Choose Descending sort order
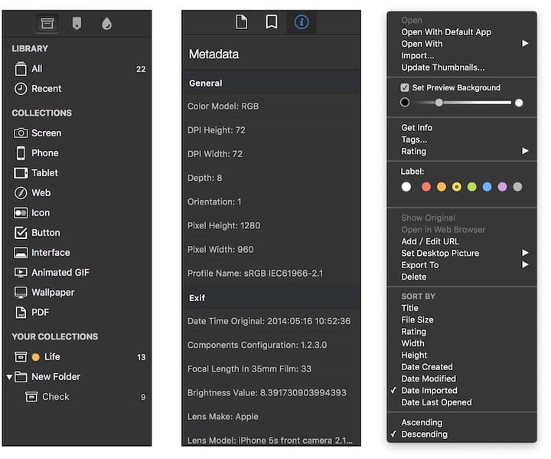Screen dimensions: 551x459 (x=424, y=434)
